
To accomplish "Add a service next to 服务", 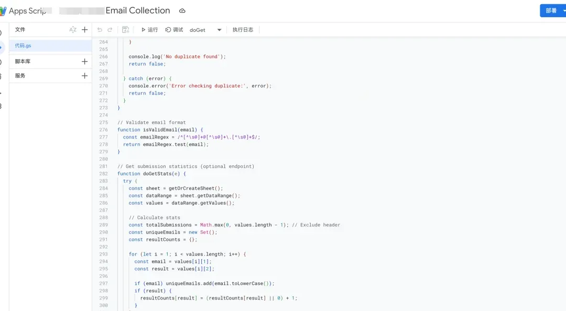I will click(85, 76).
